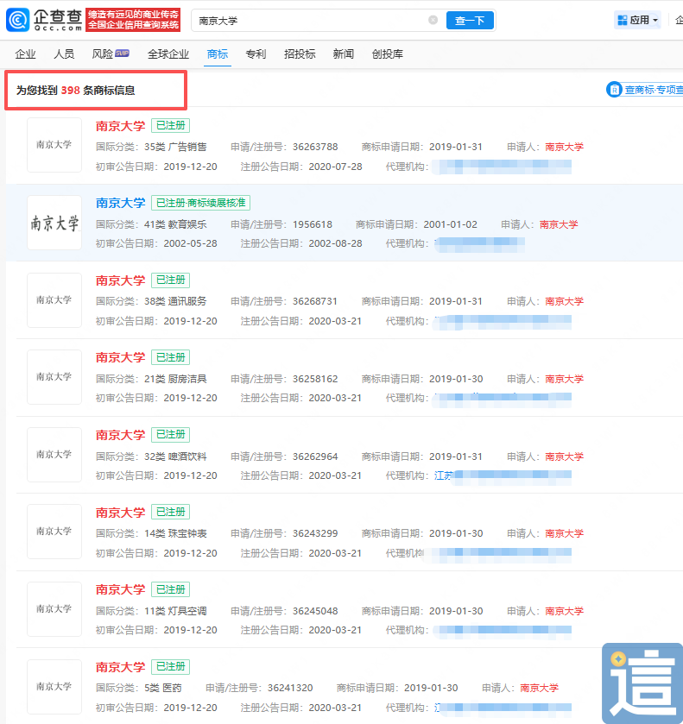This screenshot has width=683, height=724.
Task: Click the R trademark icon beside 查商标
Action: click(614, 90)
